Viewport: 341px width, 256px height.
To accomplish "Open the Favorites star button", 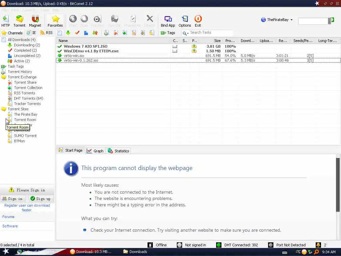I will tap(55, 21).
